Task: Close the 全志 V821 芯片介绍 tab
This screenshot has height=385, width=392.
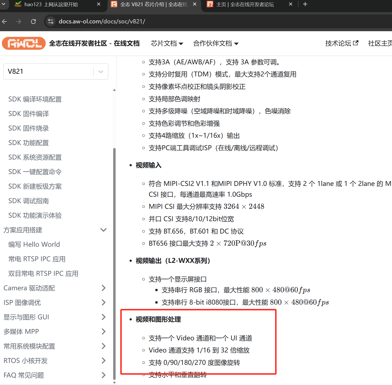Action: click(195, 4)
